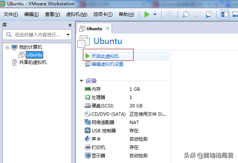This screenshot has width=238, height=163.
Task: Click the 网络适配器 network adapter icon
Action: point(88,122)
